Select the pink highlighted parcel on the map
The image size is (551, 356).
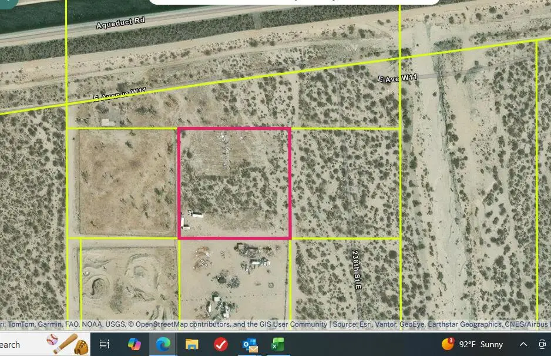point(235,182)
